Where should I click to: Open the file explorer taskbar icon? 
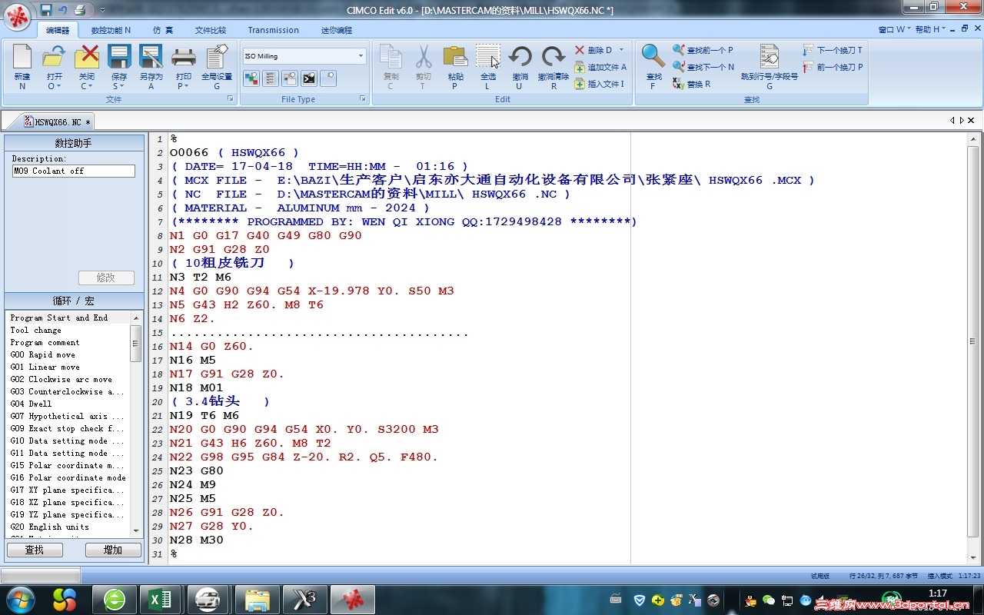(257, 599)
